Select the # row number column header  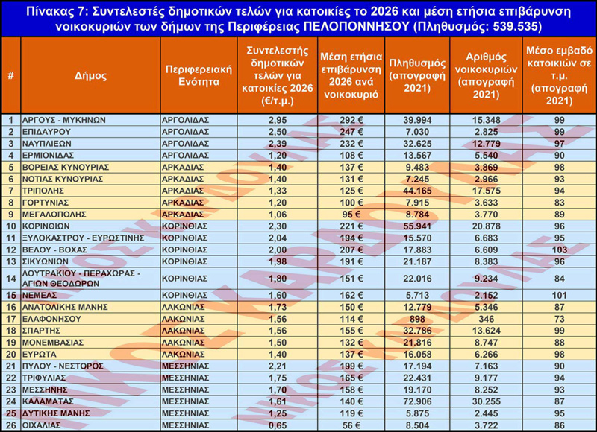pyautogui.click(x=10, y=75)
